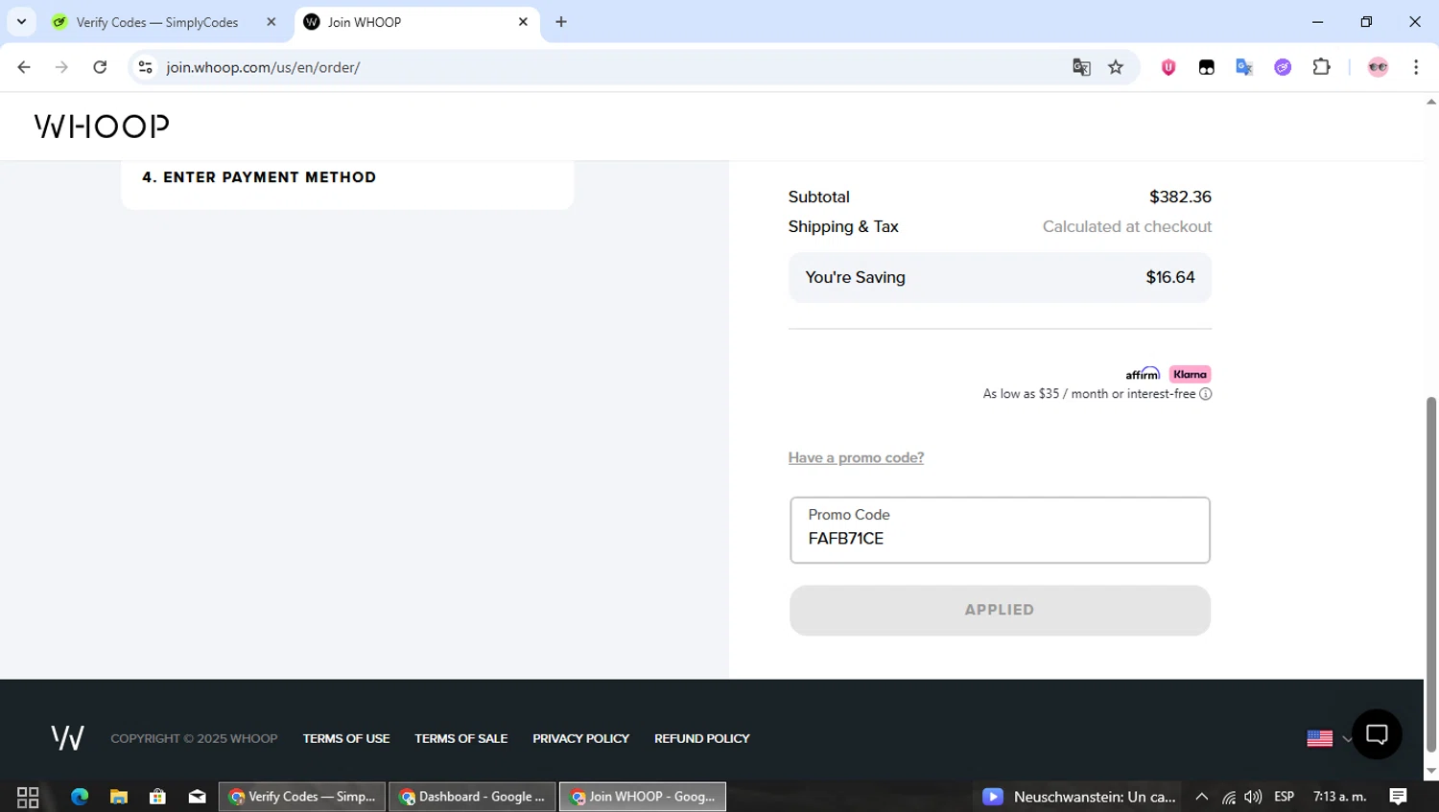Screen dimensions: 1439x812
Task: Open the Extensions puzzle icon
Action: 1321,67
